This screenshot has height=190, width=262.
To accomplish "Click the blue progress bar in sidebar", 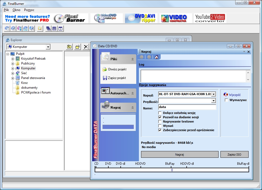I will click(118, 127).
